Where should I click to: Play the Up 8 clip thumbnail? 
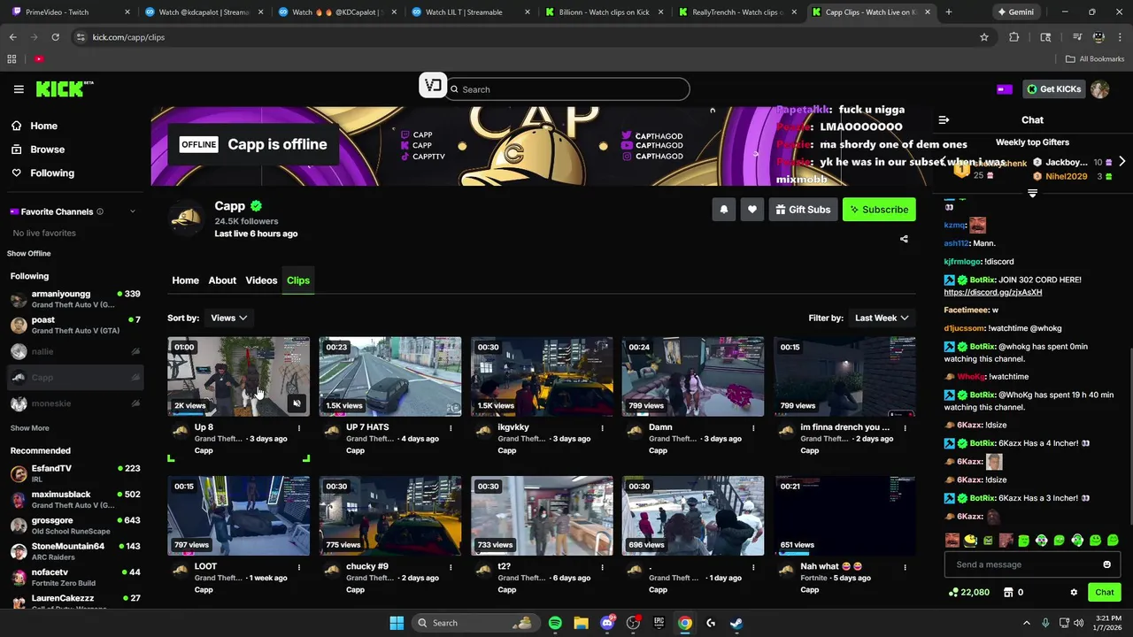(x=239, y=376)
